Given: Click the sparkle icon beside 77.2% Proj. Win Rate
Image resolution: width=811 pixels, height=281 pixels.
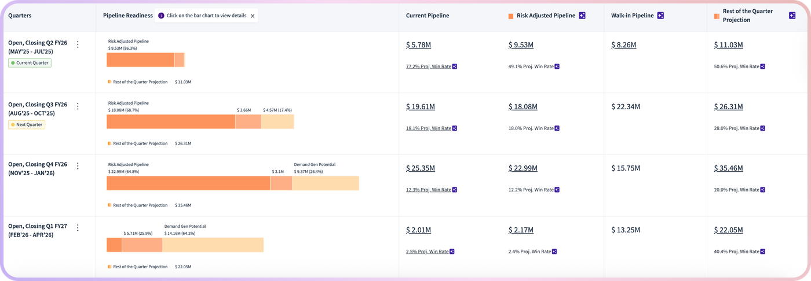Looking at the screenshot, I should coord(455,66).
